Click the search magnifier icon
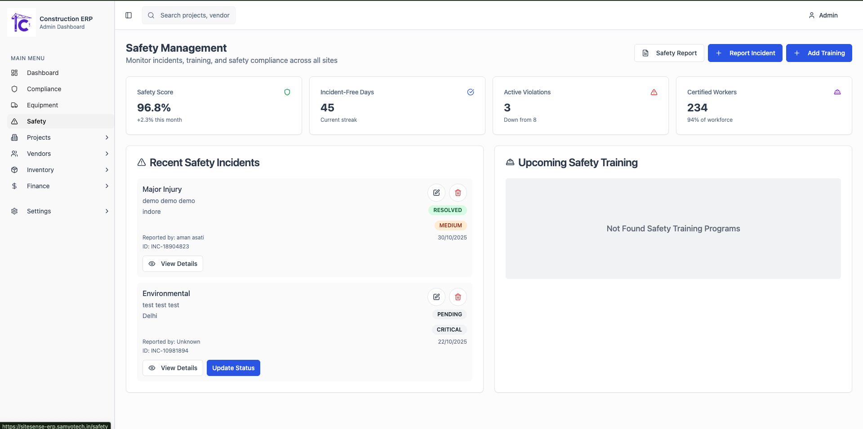The height and width of the screenshot is (429, 863). [151, 15]
